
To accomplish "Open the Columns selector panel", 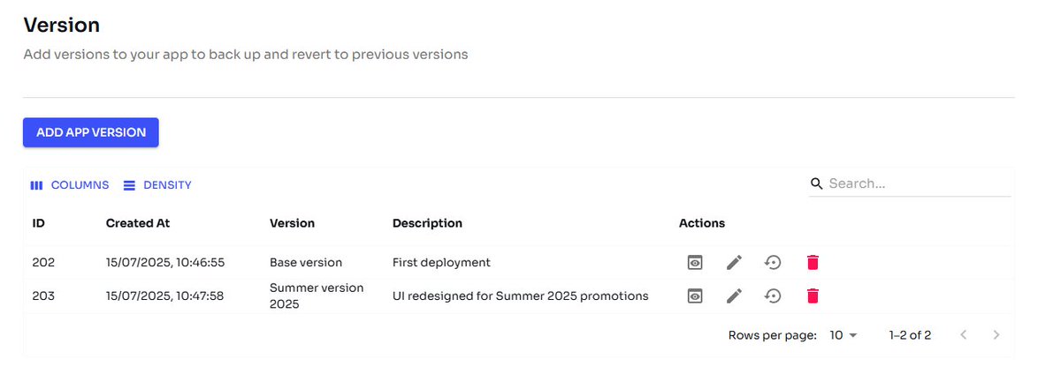I will (69, 185).
